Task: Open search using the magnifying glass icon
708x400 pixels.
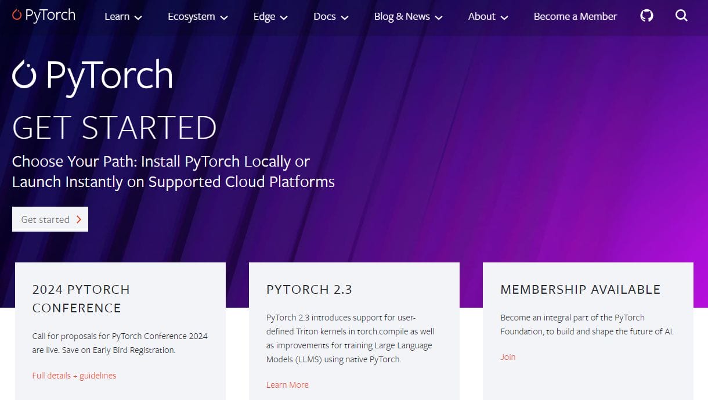Action: [681, 16]
